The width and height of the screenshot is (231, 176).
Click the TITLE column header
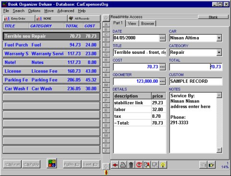[x=16, y=26]
